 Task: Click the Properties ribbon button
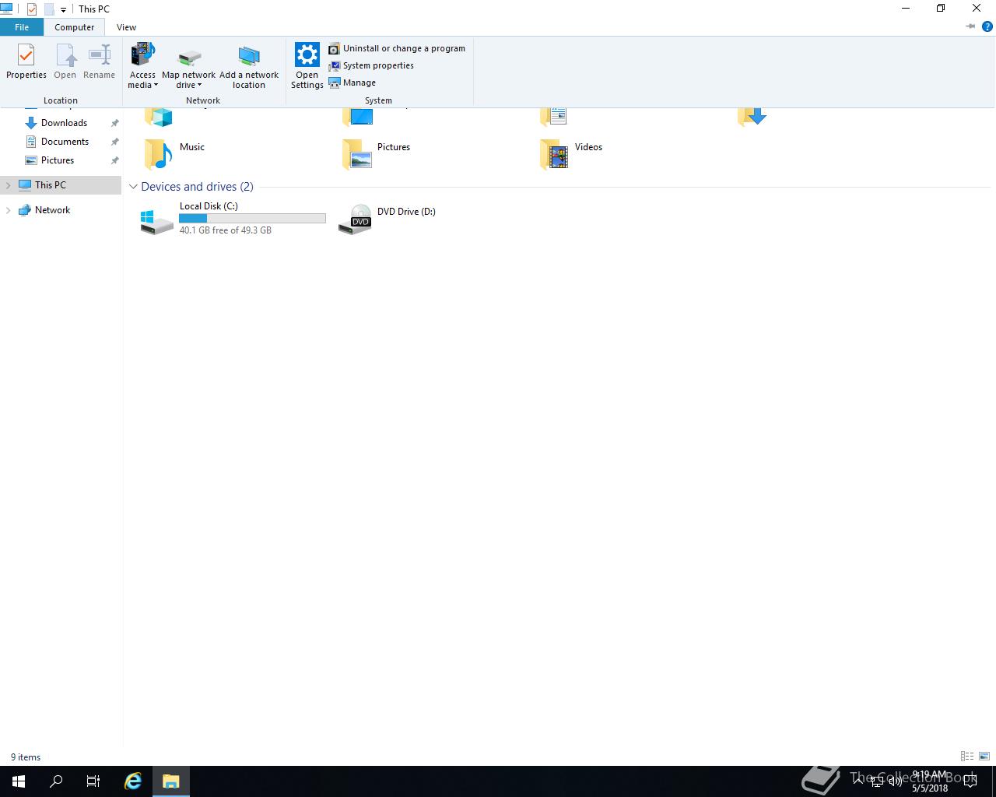[26, 61]
